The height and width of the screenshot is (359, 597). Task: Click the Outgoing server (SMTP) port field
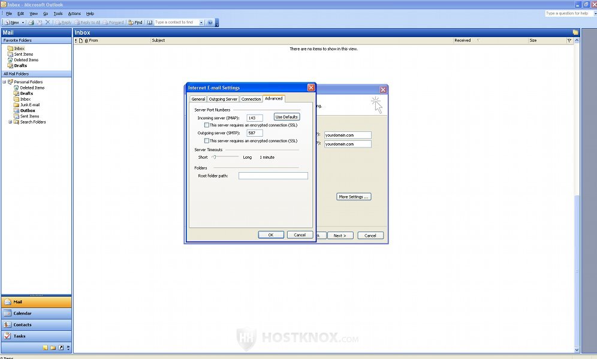pyautogui.click(x=255, y=133)
